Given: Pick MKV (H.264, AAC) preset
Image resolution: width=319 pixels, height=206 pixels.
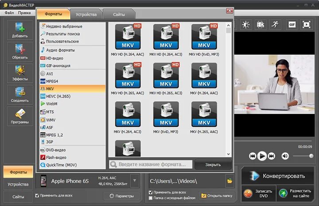Looking at the screenshot, I should [204, 79].
